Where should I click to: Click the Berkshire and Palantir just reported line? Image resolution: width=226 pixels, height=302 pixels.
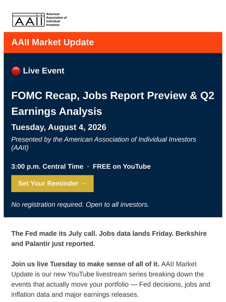pos(53,243)
